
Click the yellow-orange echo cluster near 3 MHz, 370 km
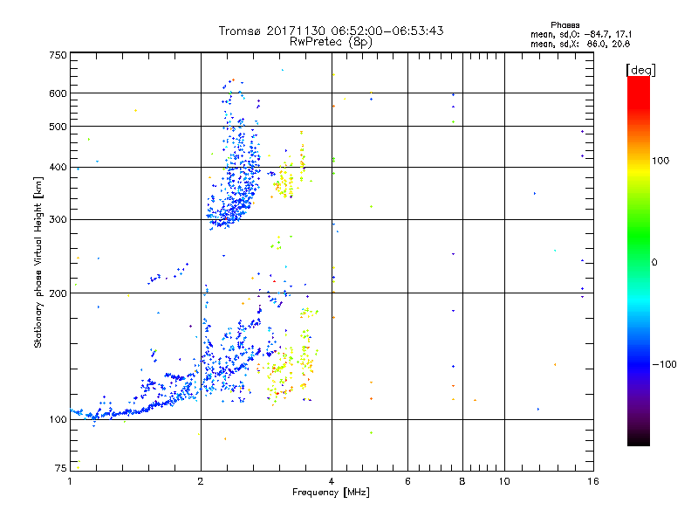coord(284,183)
